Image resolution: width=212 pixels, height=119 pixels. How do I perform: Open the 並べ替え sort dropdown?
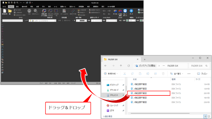point(176,74)
